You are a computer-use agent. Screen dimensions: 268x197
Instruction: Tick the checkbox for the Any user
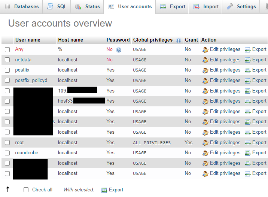(x=7, y=49)
